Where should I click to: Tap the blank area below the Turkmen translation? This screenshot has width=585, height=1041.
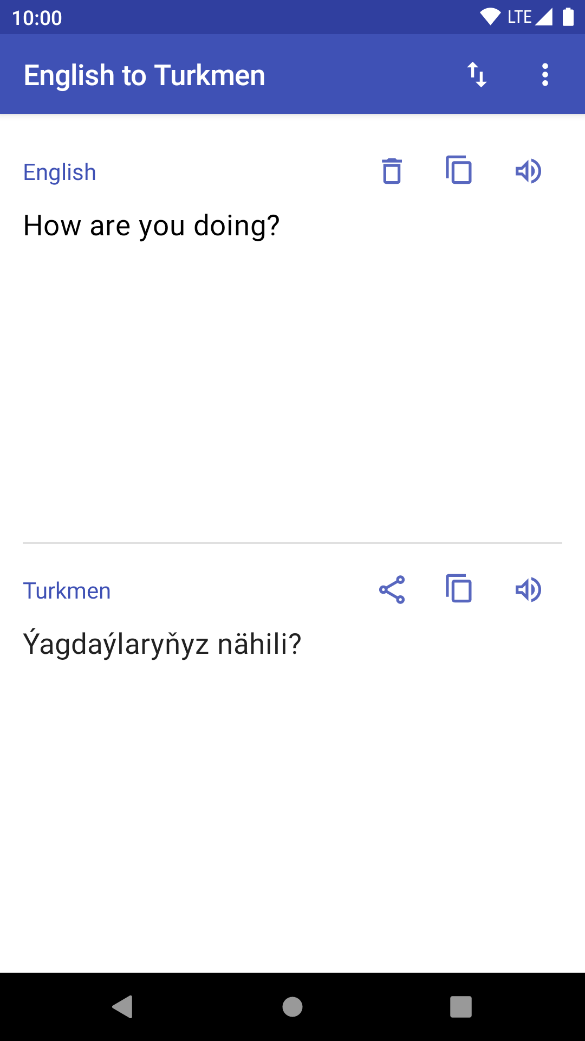292,813
